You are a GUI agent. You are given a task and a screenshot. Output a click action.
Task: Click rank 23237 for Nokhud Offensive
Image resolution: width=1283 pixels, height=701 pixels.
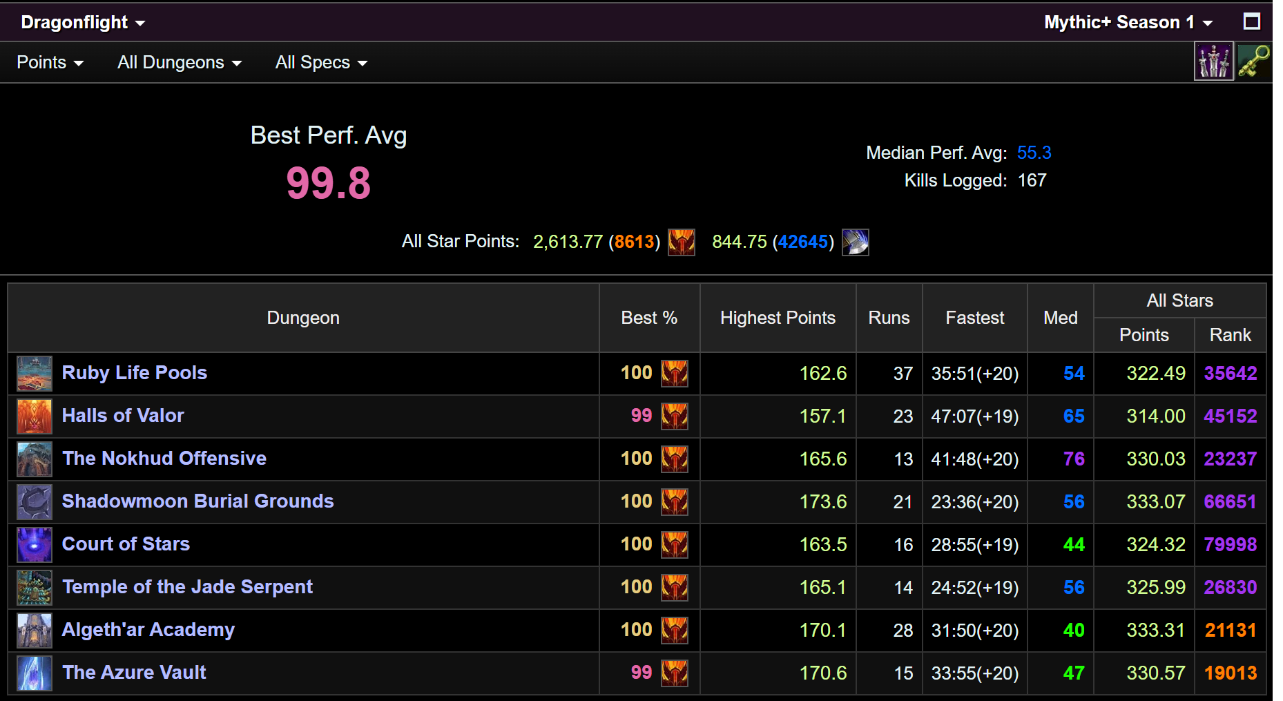click(1231, 459)
